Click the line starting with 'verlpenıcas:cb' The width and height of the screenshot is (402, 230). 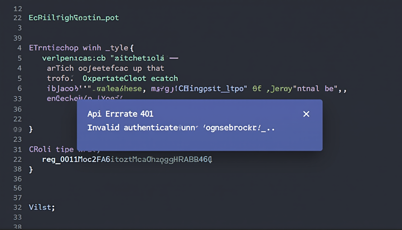[110, 58]
